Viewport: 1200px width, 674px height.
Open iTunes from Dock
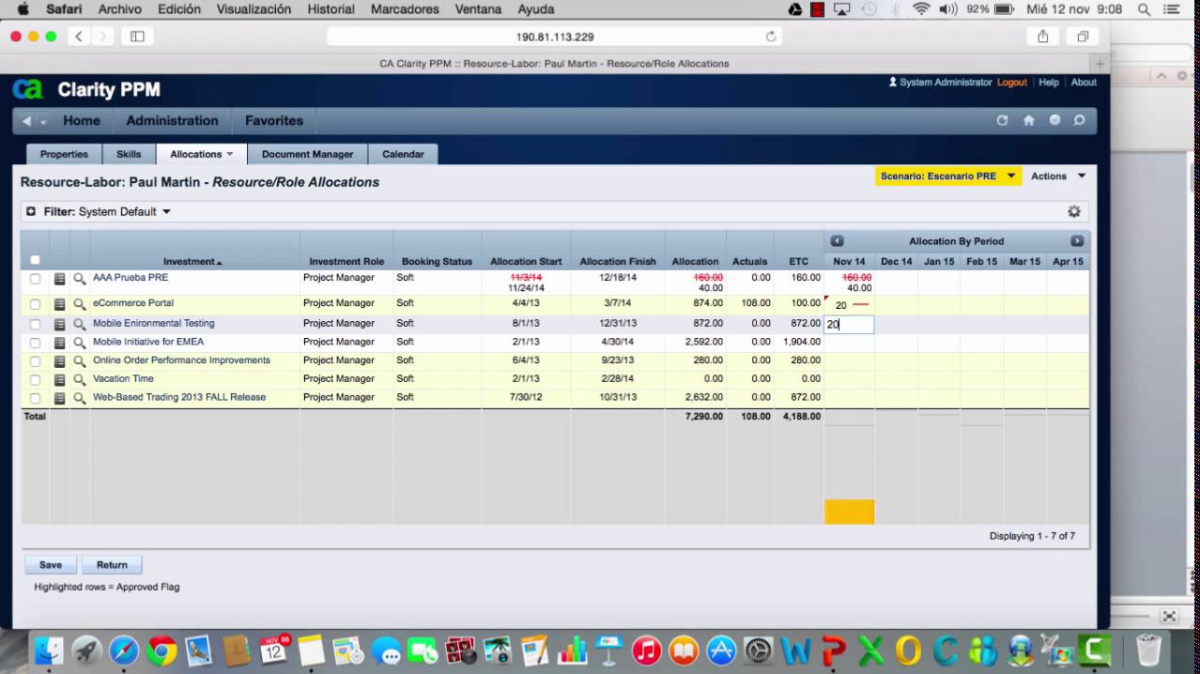coord(647,651)
